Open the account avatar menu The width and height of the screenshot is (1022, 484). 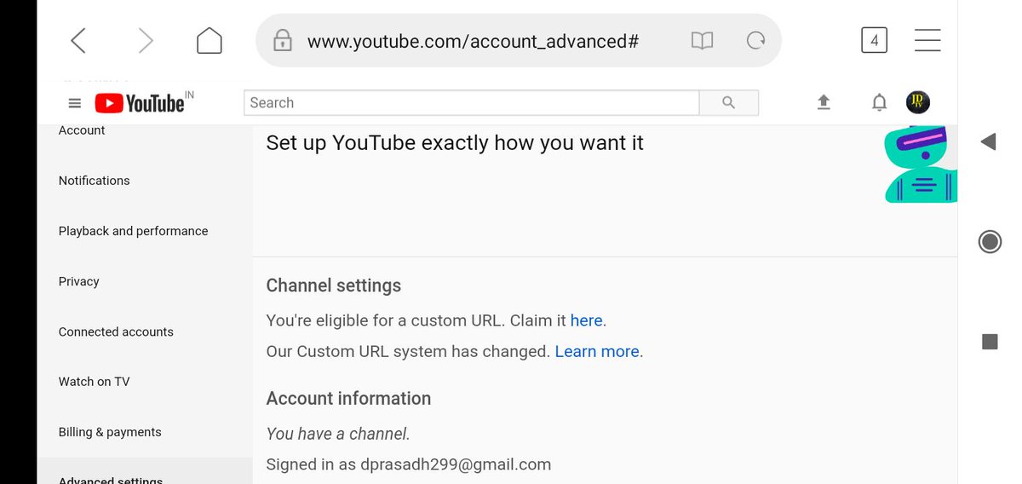pos(918,102)
